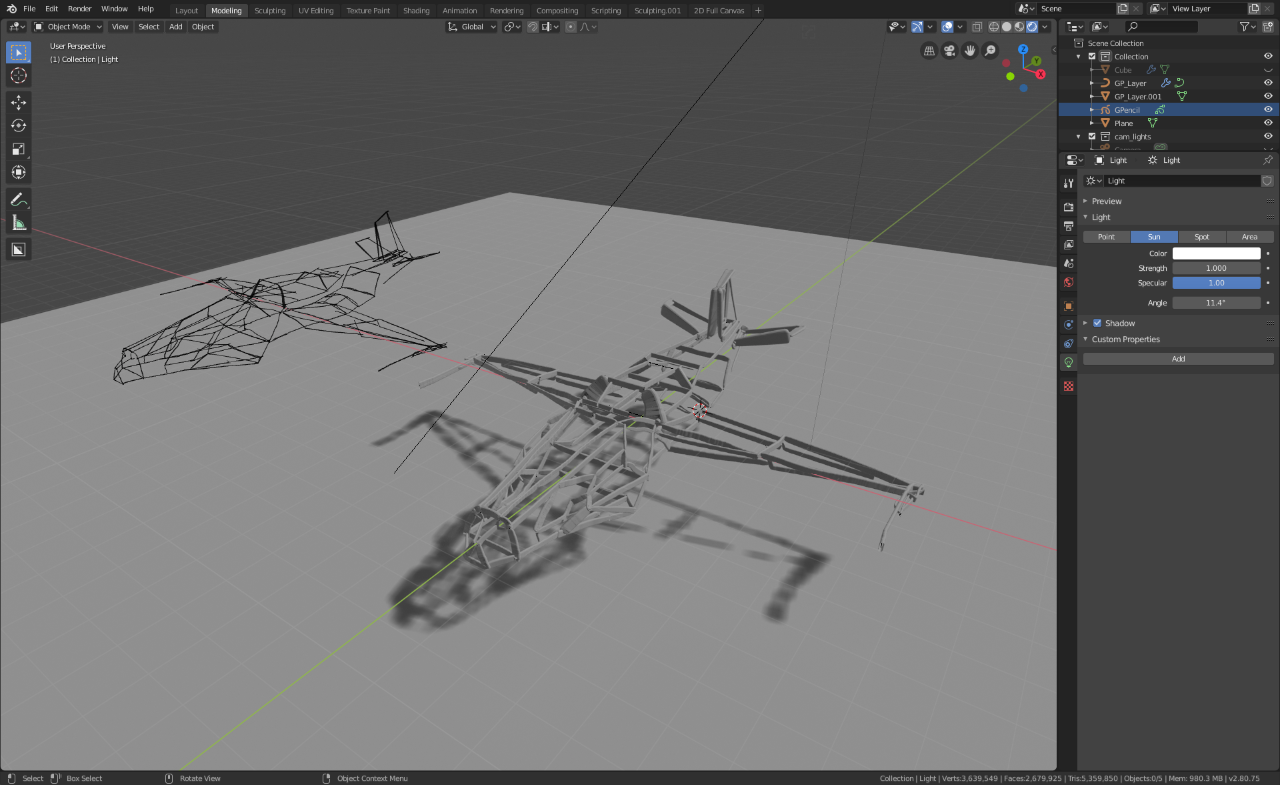Open the Global transform orientation dropdown
This screenshot has width=1280, height=785.
[472, 27]
